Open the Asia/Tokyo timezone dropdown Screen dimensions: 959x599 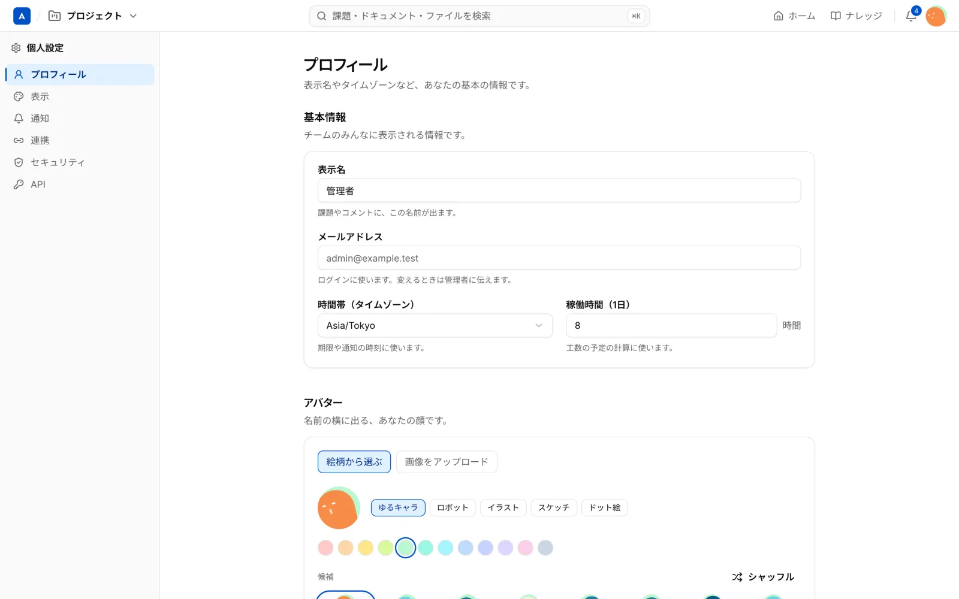(x=435, y=325)
